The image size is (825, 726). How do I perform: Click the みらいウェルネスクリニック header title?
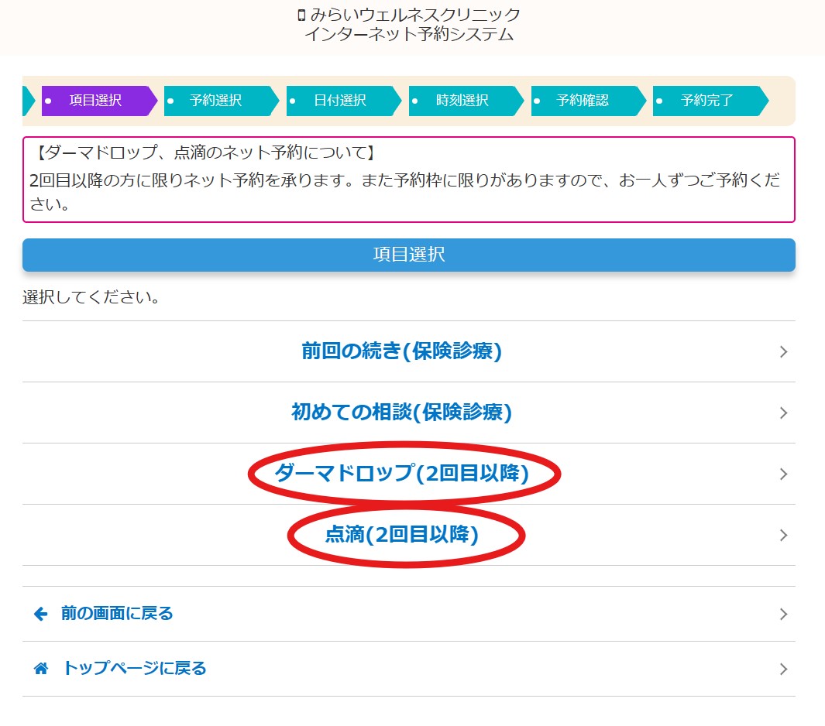tap(415, 15)
